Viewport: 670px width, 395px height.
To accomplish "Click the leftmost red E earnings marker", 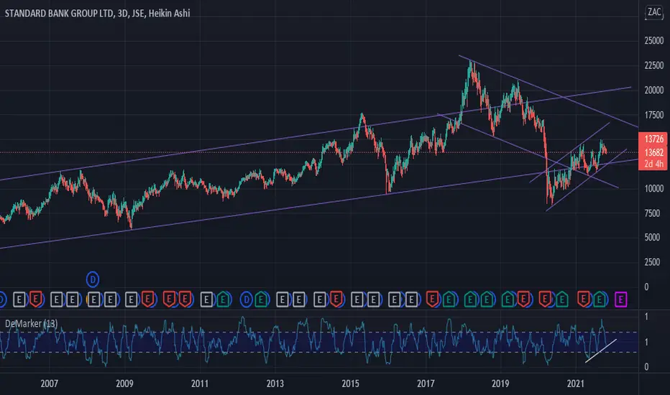I will (x=36, y=299).
